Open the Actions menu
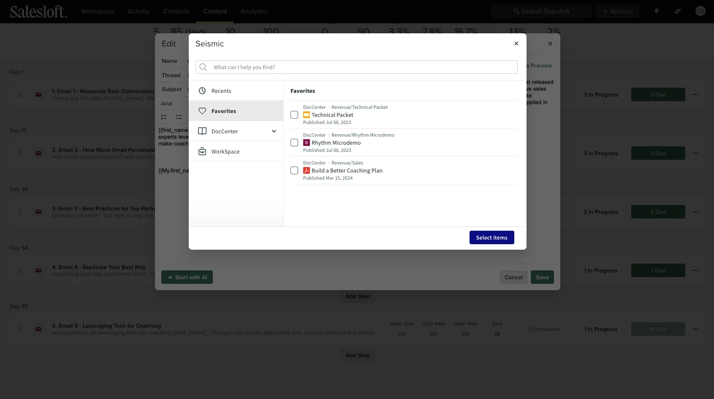This screenshot has height=399, width=714. pos(617,11)
